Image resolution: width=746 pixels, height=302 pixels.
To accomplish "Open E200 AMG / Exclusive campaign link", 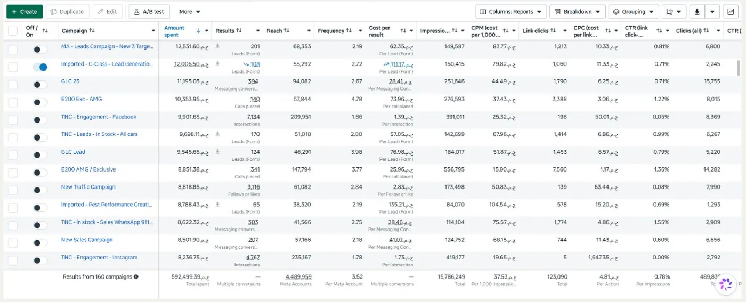I will click(x=88, y=169).
